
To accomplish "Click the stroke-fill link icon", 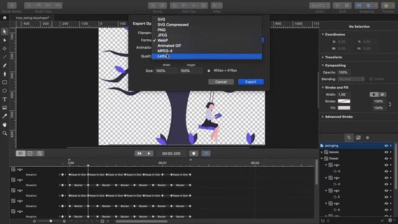I will click(390, 105).
